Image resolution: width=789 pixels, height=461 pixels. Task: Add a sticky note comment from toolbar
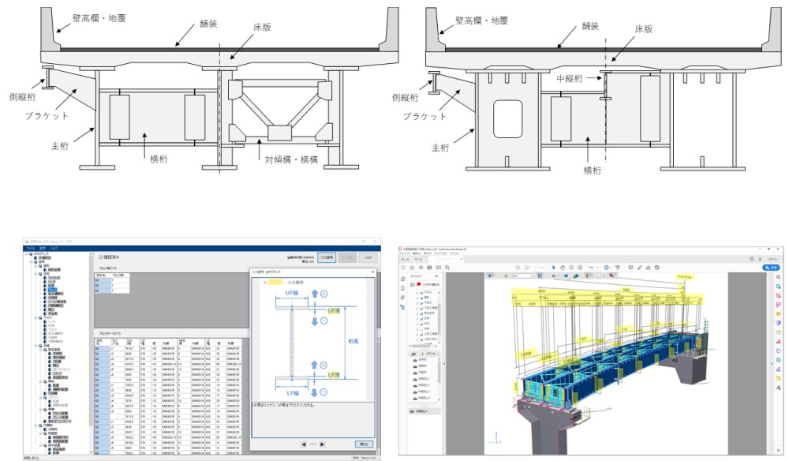[x=630, y=268]
